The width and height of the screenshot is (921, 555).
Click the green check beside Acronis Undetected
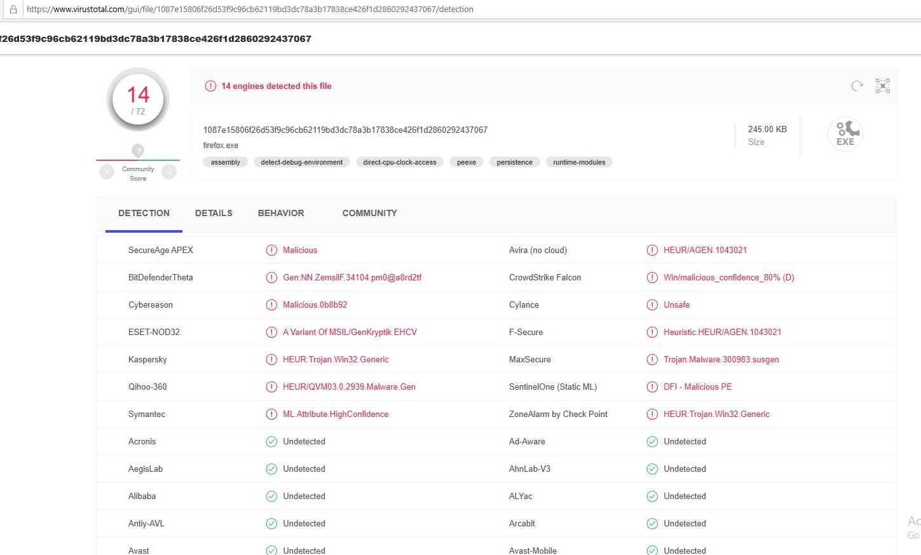click(271, 441)
